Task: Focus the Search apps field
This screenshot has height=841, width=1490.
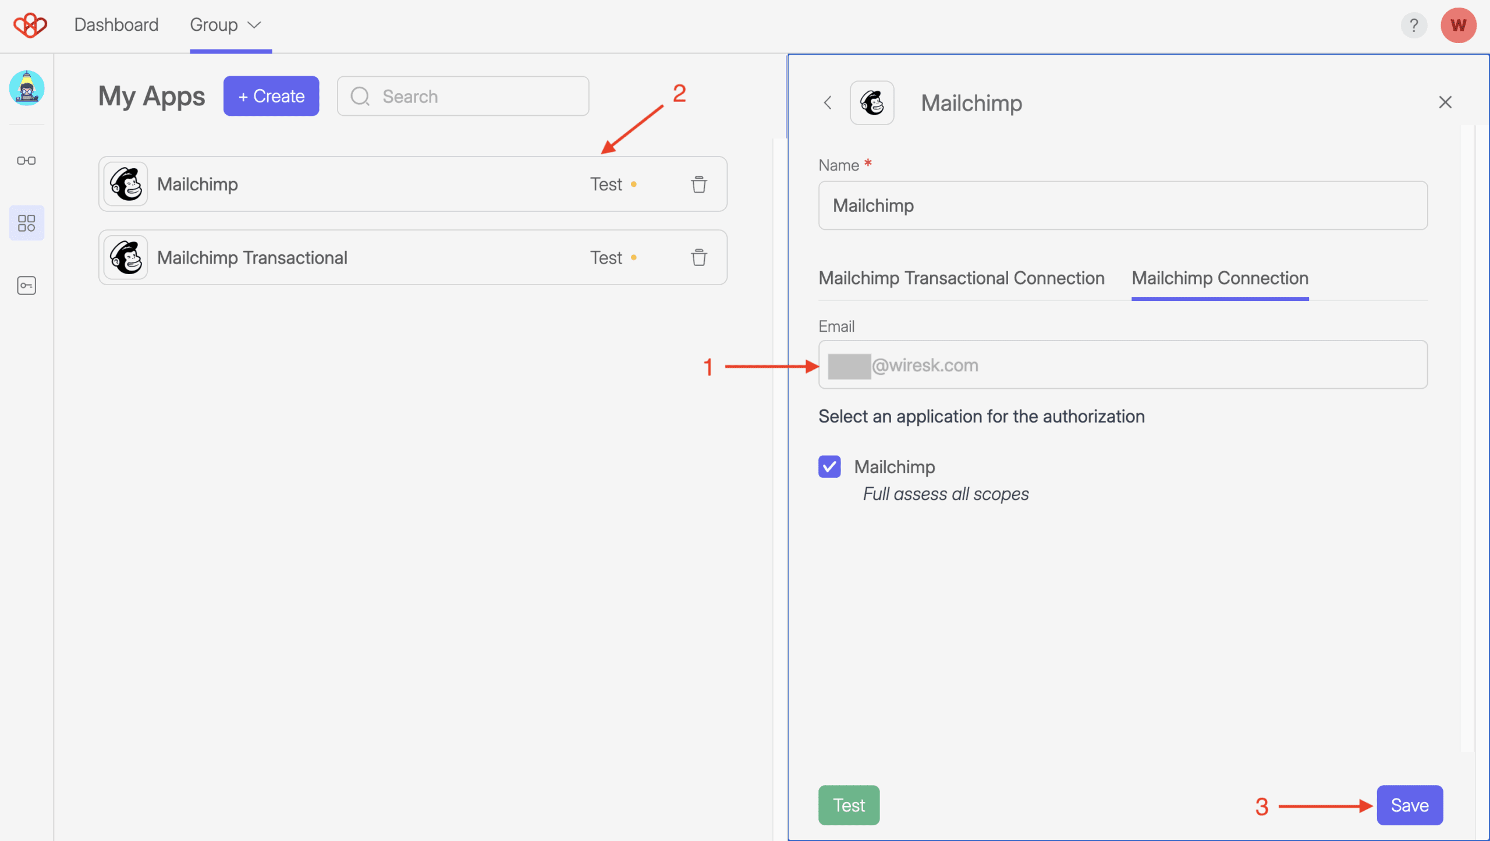Action: pos(463,96)
